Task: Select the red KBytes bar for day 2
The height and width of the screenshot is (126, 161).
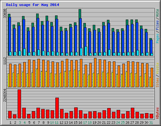Action: point(14,116)
